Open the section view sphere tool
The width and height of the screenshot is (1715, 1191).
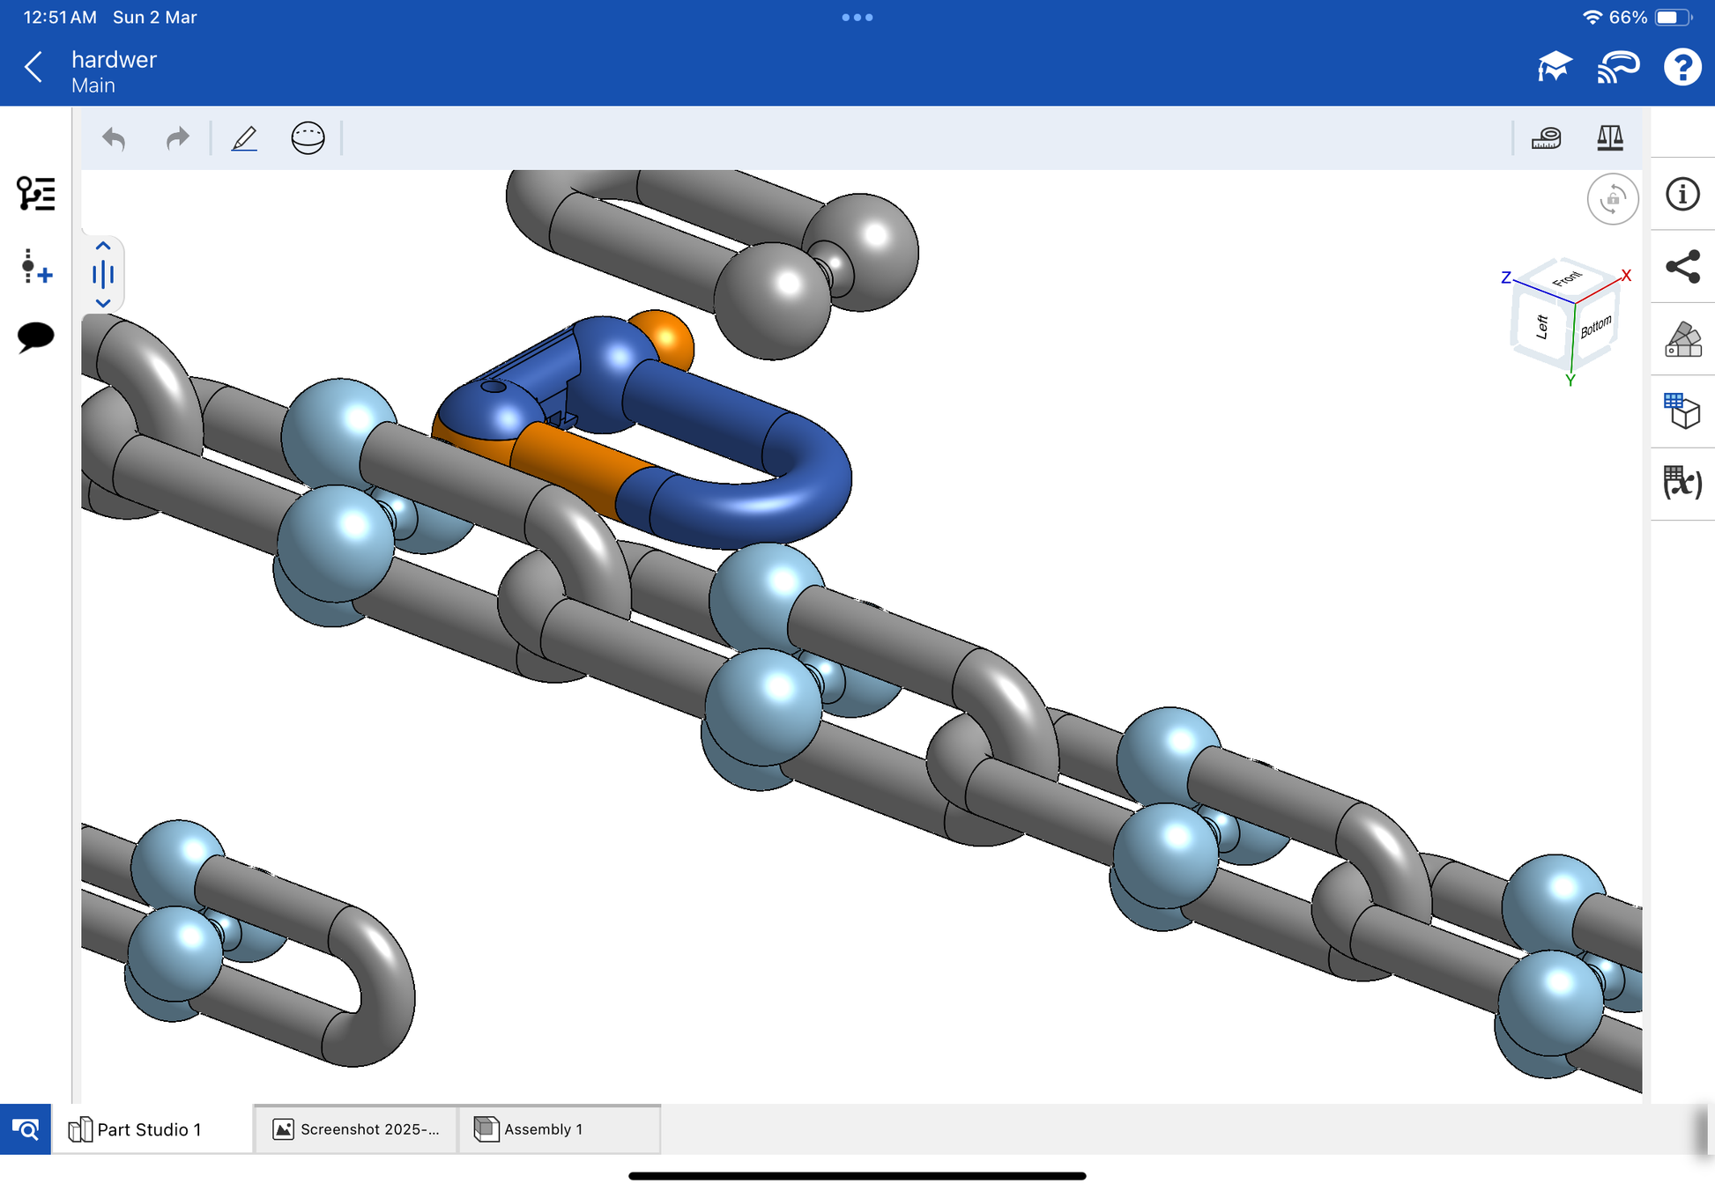tap(308, 138)
